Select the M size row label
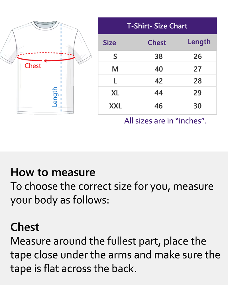This screenshot has height=285, width=228. click(x=115, y=69)
